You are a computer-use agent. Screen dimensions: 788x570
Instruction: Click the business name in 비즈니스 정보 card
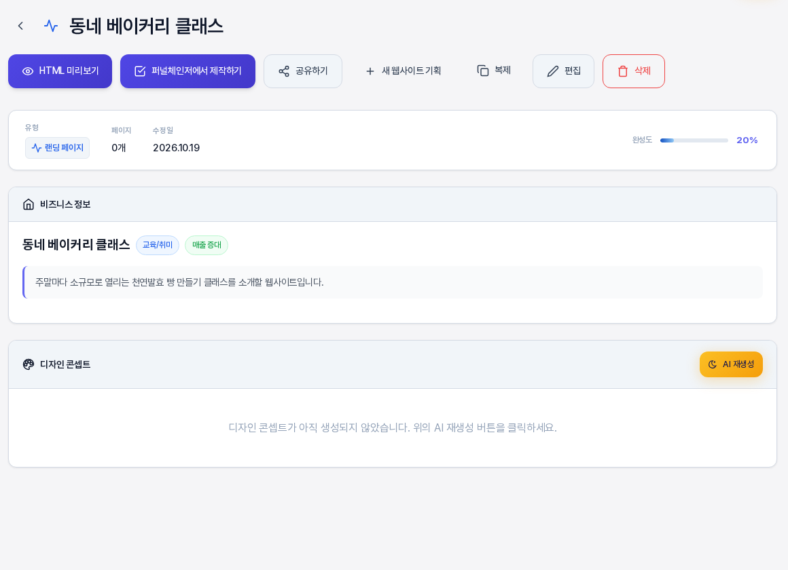[76, 245]
